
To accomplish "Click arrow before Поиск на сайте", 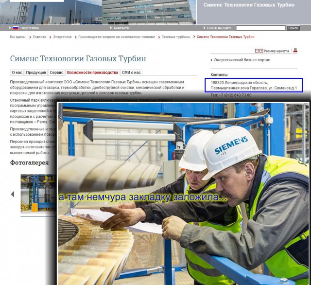I will pyautogui.click(x=205, y=28).
